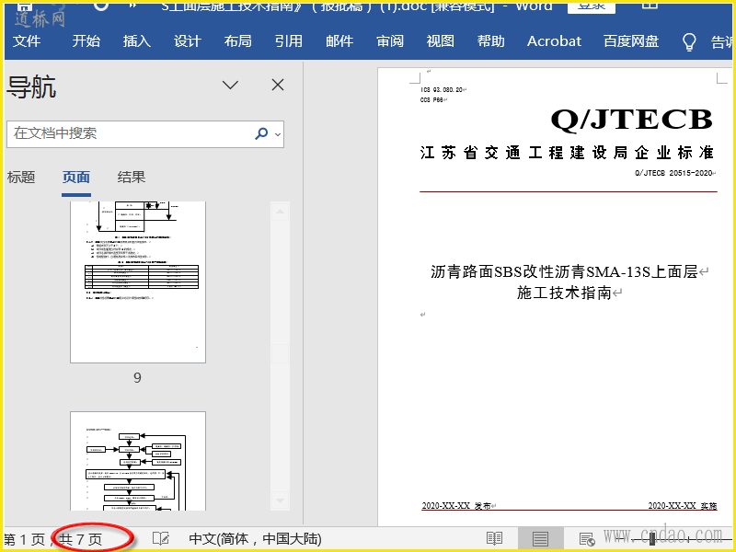
Task: Click the 江苏省交通工程建设局企业标准 line
Action: tap(567, 153)
